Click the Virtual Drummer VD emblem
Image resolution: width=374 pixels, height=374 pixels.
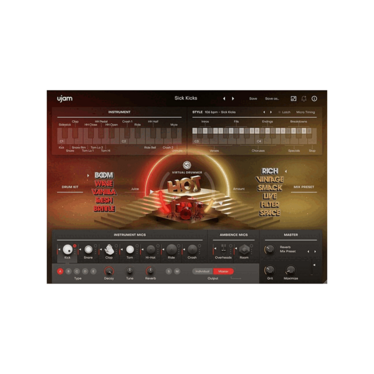pos(187,165)
